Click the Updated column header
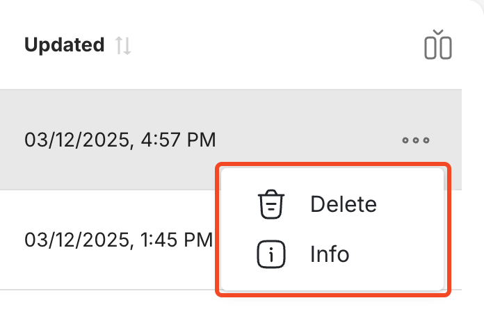484x314 pixels. pos(64,46)
